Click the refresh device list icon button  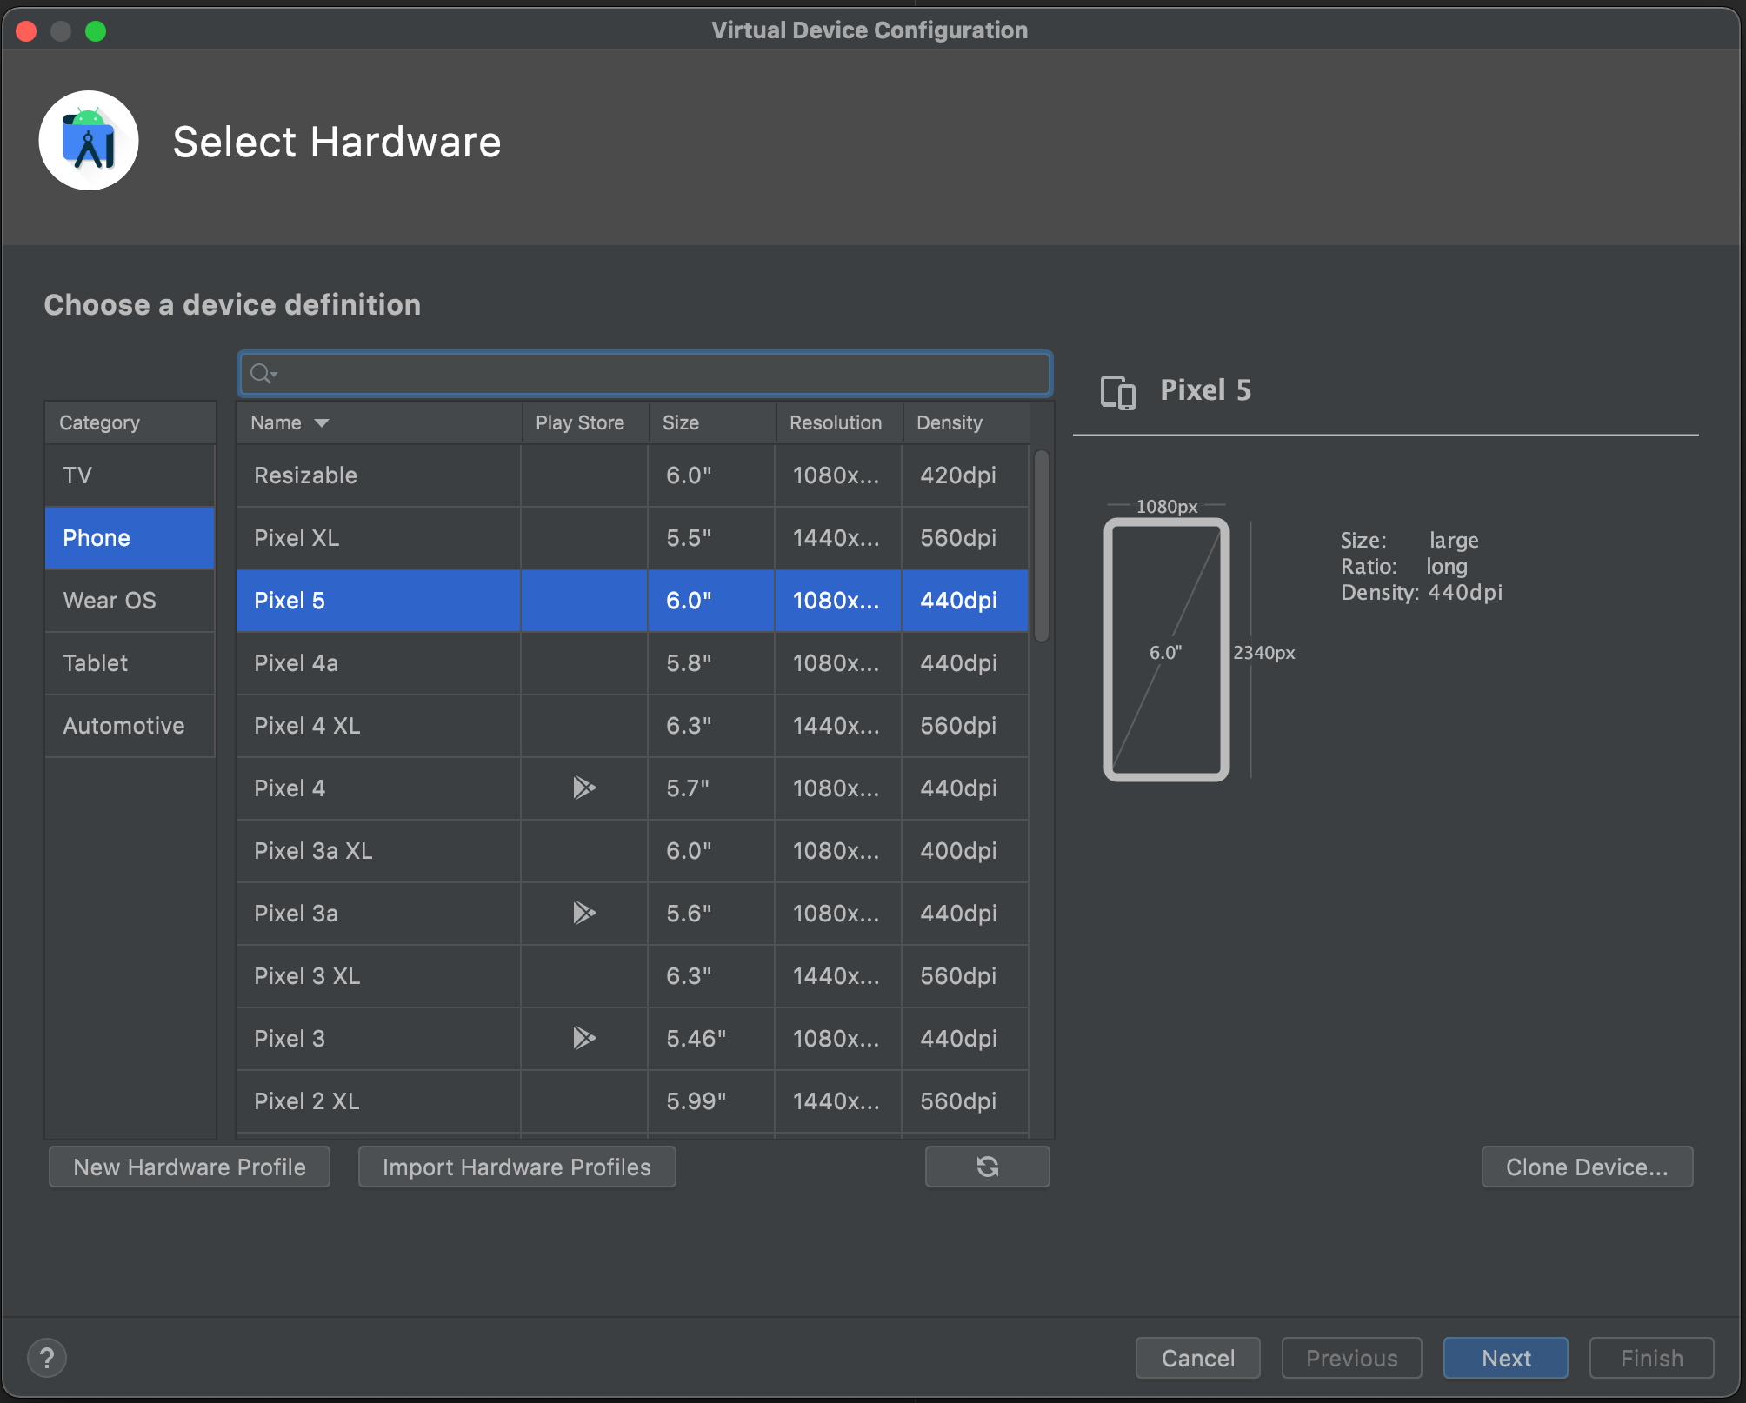coord(987,1167)
